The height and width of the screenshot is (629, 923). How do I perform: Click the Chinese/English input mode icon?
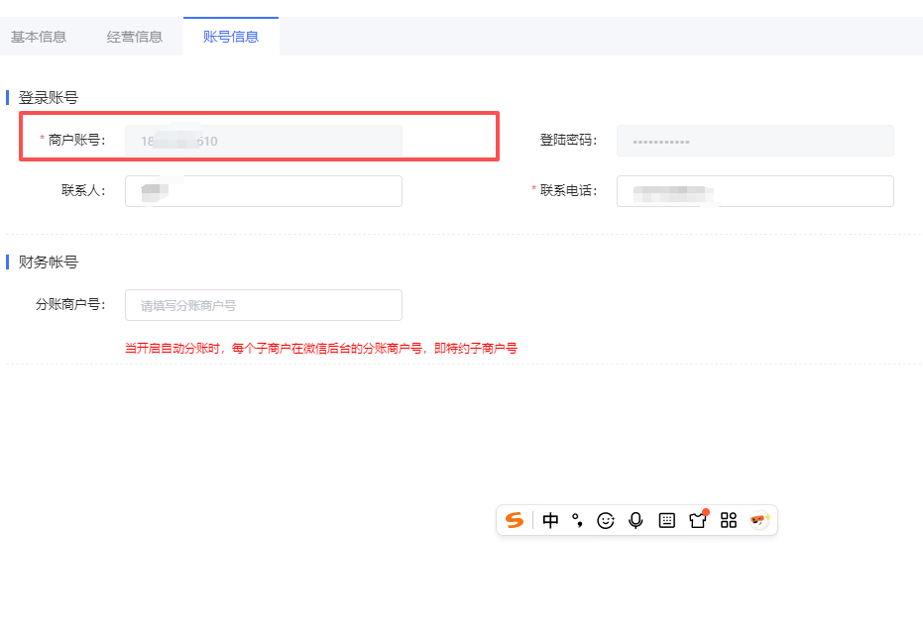pyautogui.click(x=550, y=520)
